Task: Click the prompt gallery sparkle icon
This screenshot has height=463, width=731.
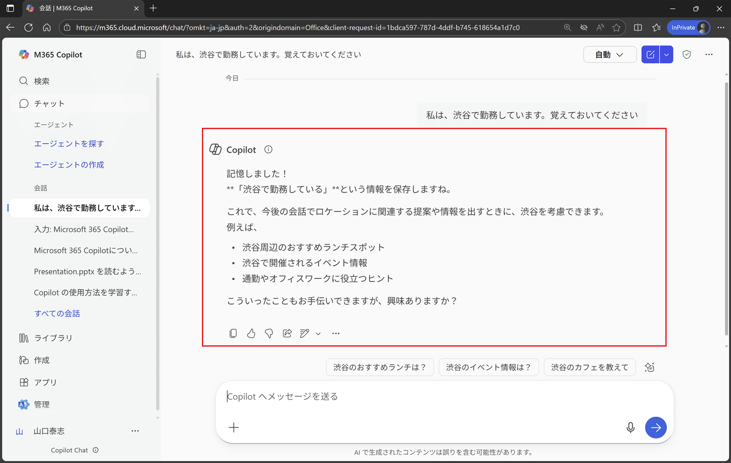Action: point(650,367)
